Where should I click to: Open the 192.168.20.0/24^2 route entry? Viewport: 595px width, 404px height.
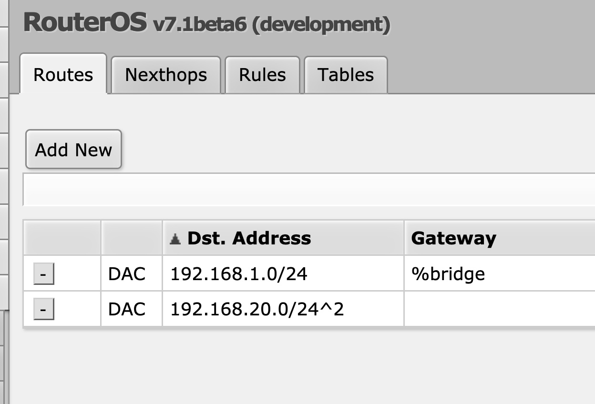point(257,310)
